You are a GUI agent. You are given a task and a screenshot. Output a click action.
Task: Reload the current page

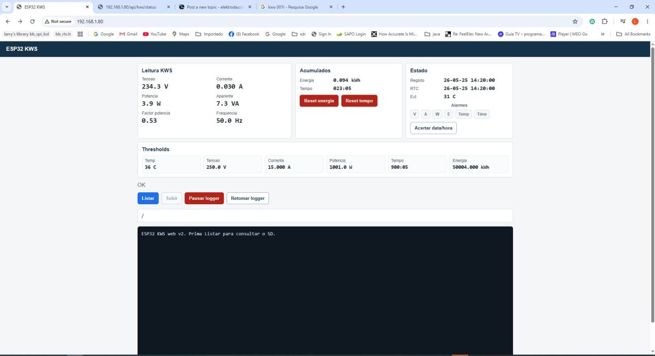[x=32, y=21]
